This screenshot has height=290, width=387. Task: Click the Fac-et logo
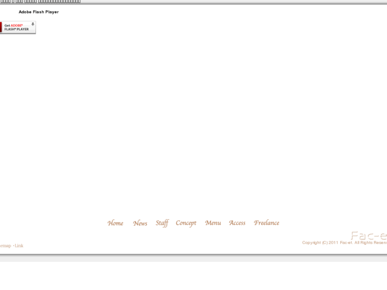[369, 236]
